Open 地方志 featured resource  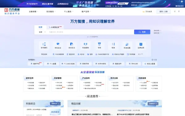(x=81, y=54)
